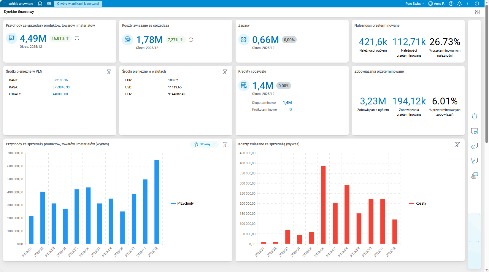This screenshot has width=489, height=272.
Task: Open the BANK amount 373108.16 link
Action: pyautogui.click(x=60, y=80)
